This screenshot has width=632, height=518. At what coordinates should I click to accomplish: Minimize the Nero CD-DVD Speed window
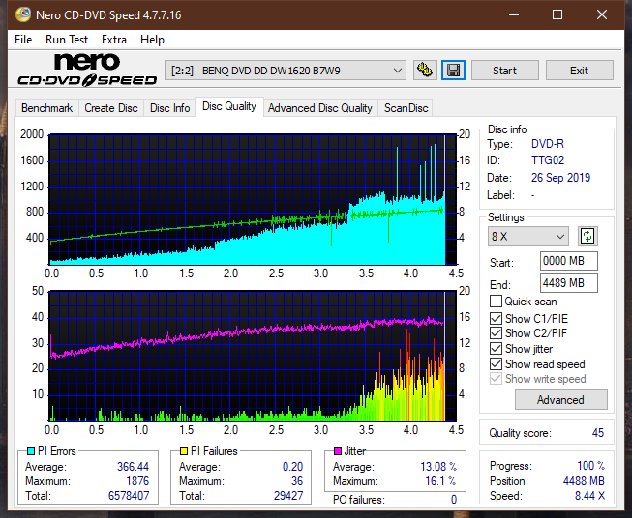point(514,14)
